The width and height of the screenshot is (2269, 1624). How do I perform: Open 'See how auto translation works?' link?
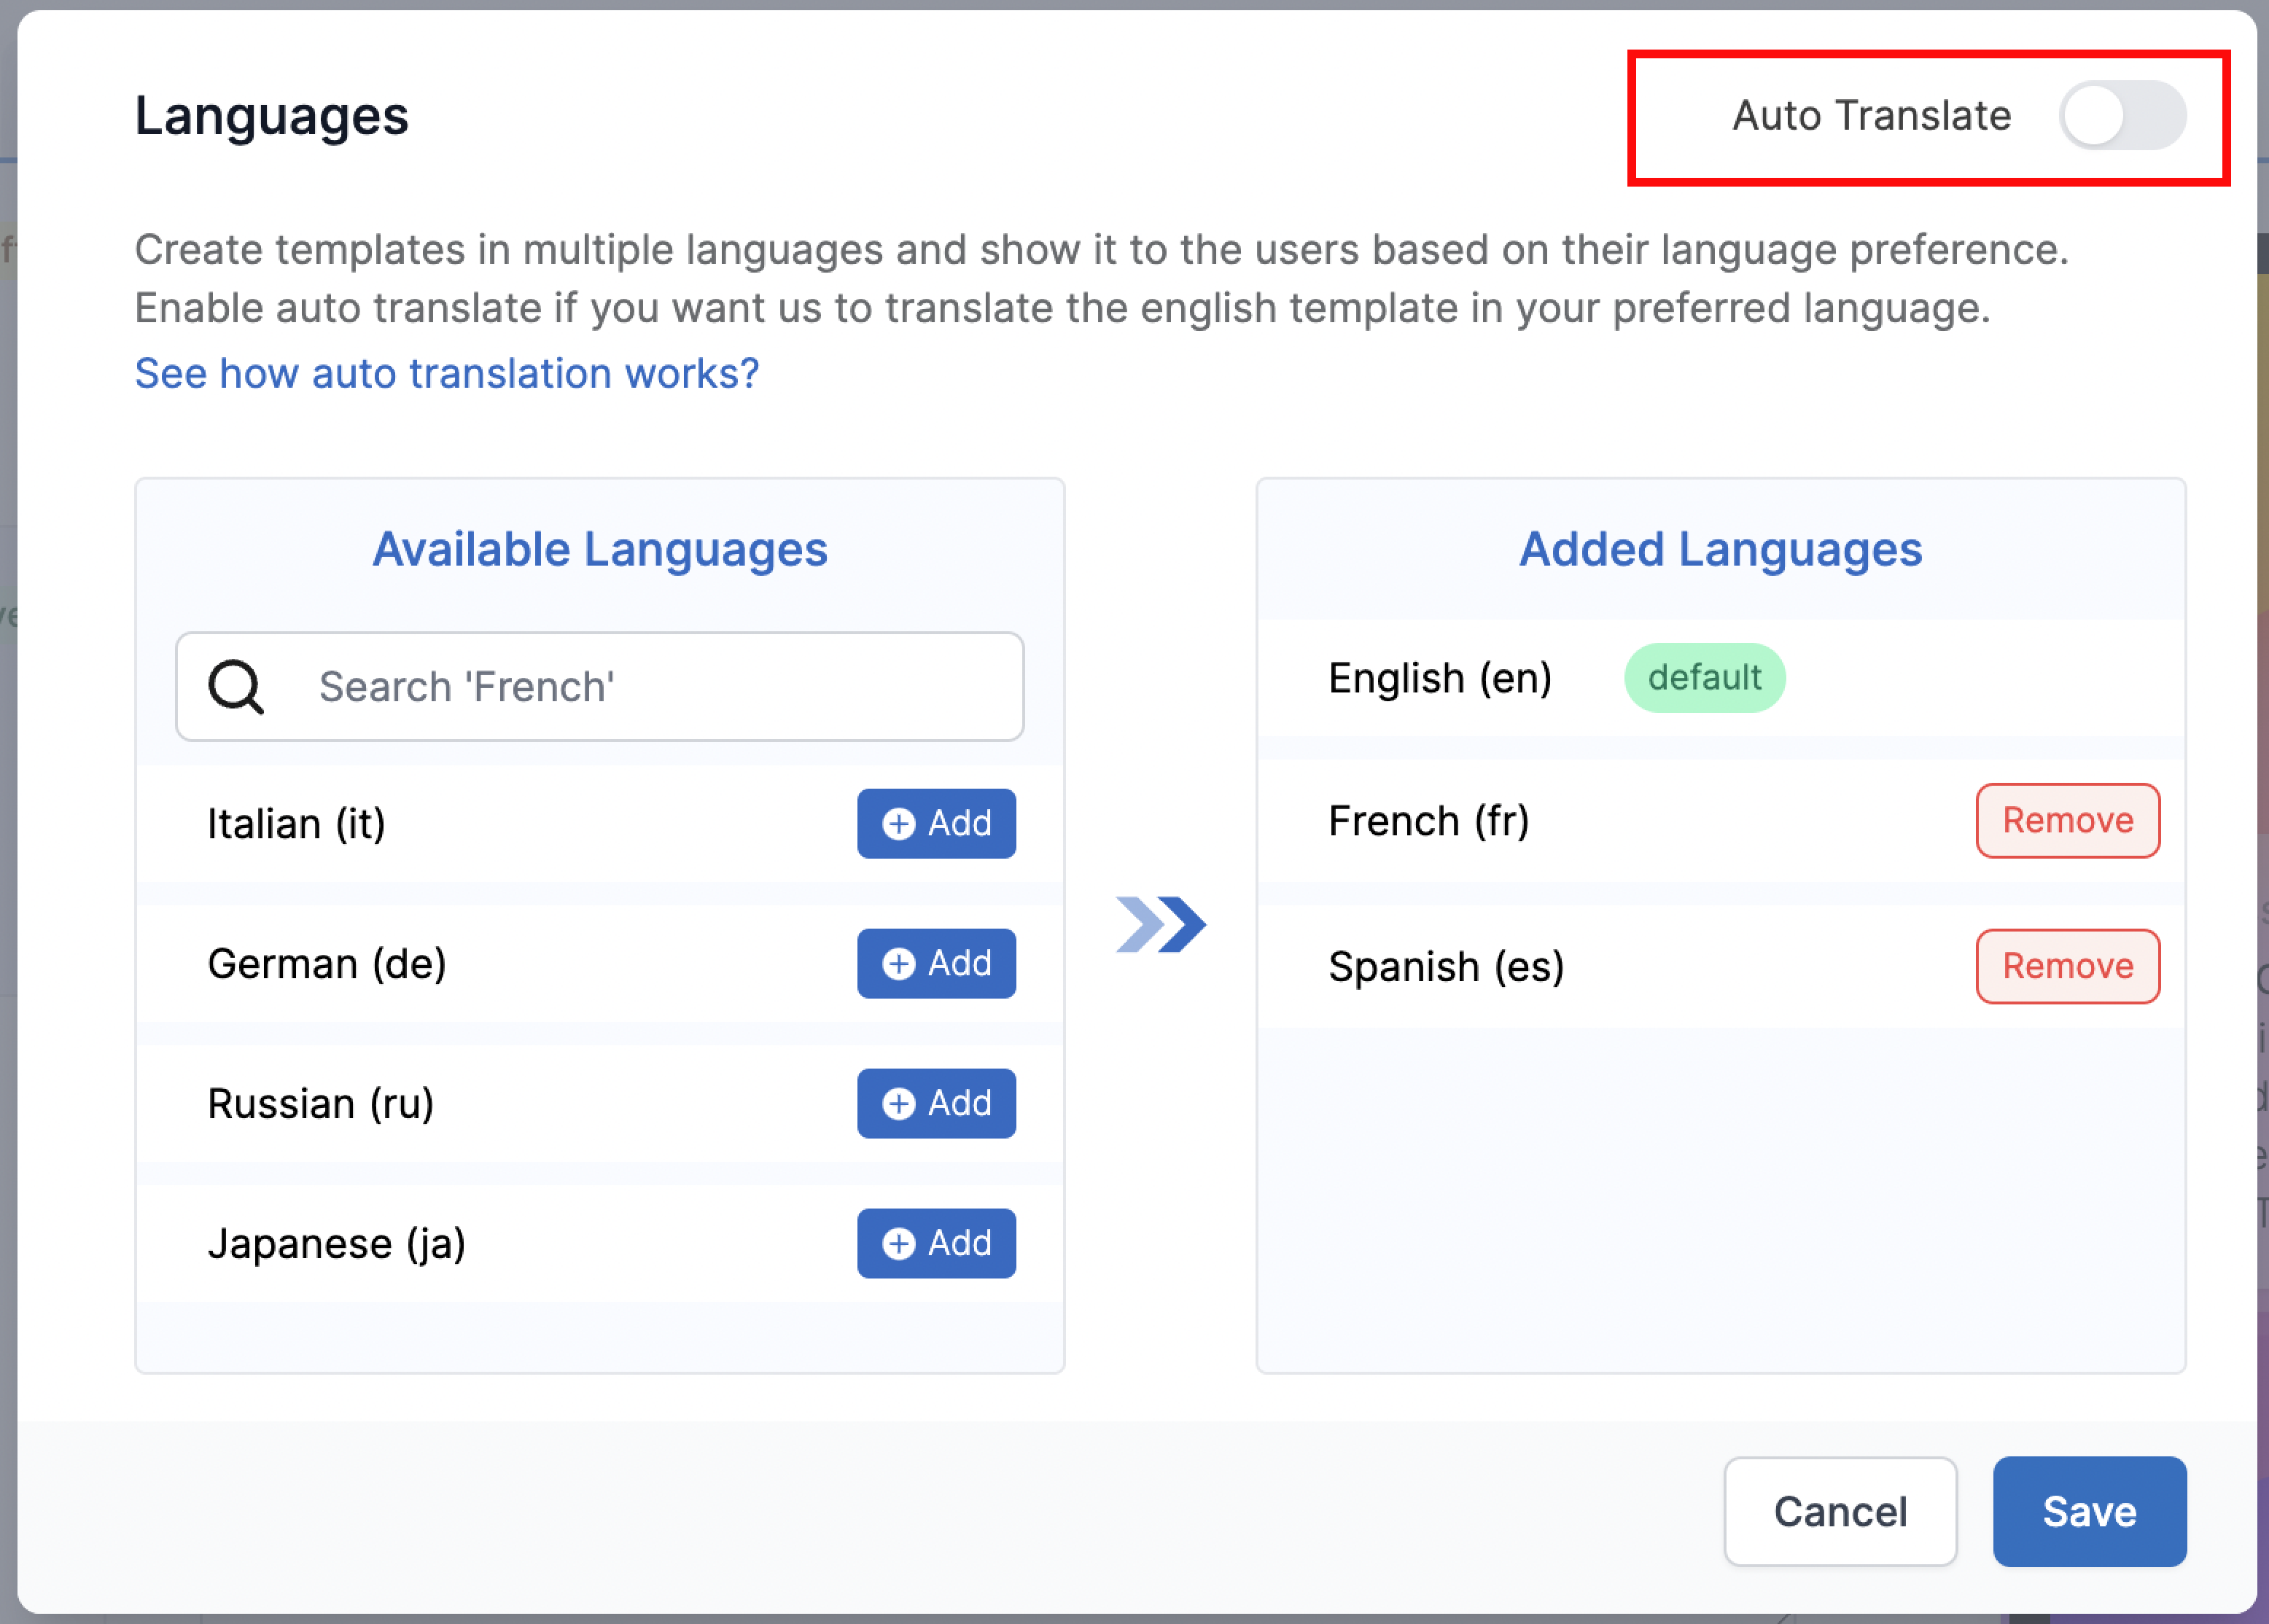click(447, 374)
